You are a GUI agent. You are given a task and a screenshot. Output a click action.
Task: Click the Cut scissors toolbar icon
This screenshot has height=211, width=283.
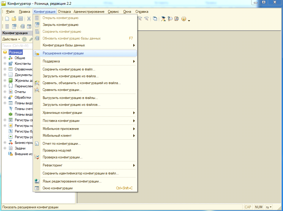(29, 19)
